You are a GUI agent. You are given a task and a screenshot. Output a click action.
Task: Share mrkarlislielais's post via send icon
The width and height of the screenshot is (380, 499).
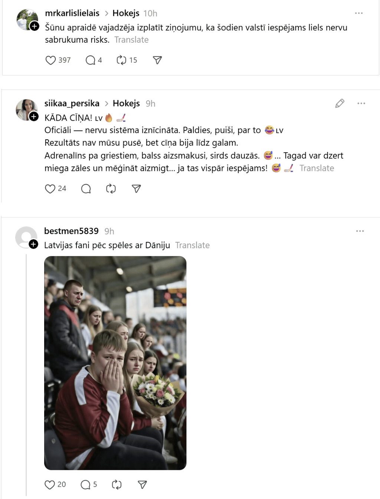point(157,60)
